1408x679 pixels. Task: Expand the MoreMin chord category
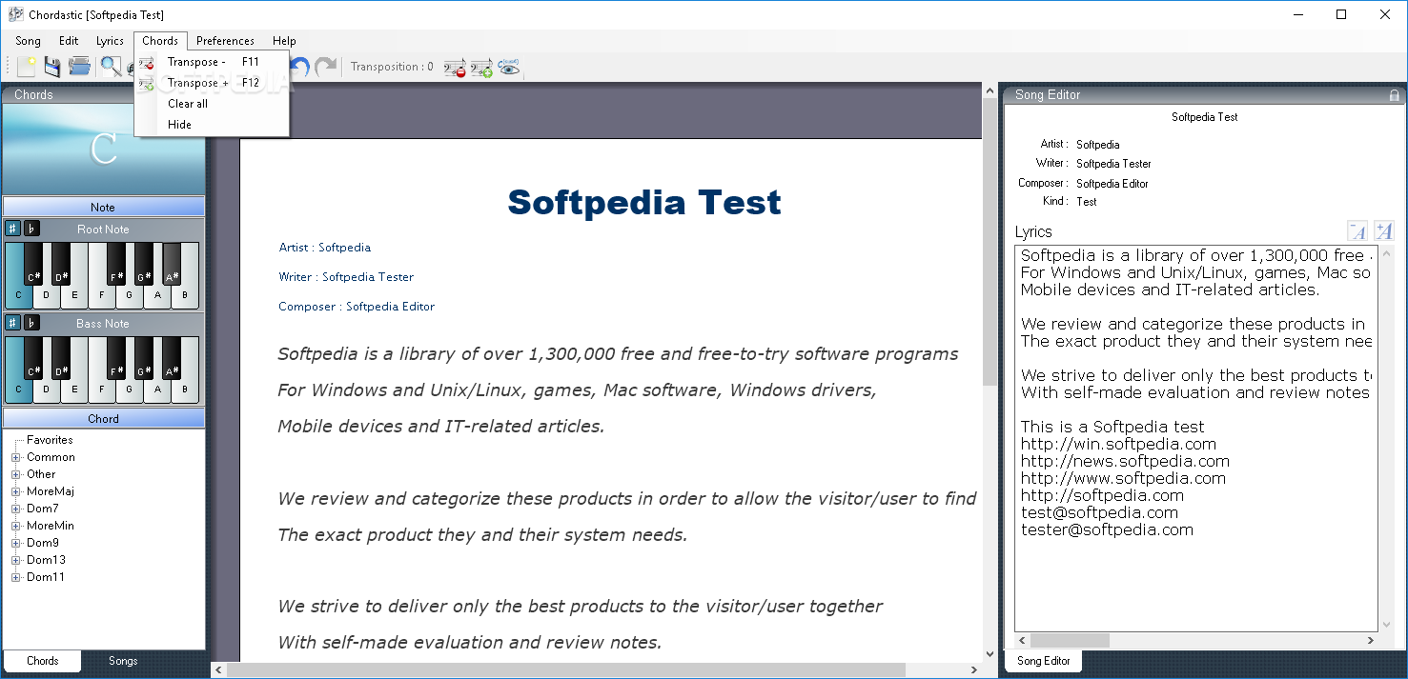click(15, 527)
